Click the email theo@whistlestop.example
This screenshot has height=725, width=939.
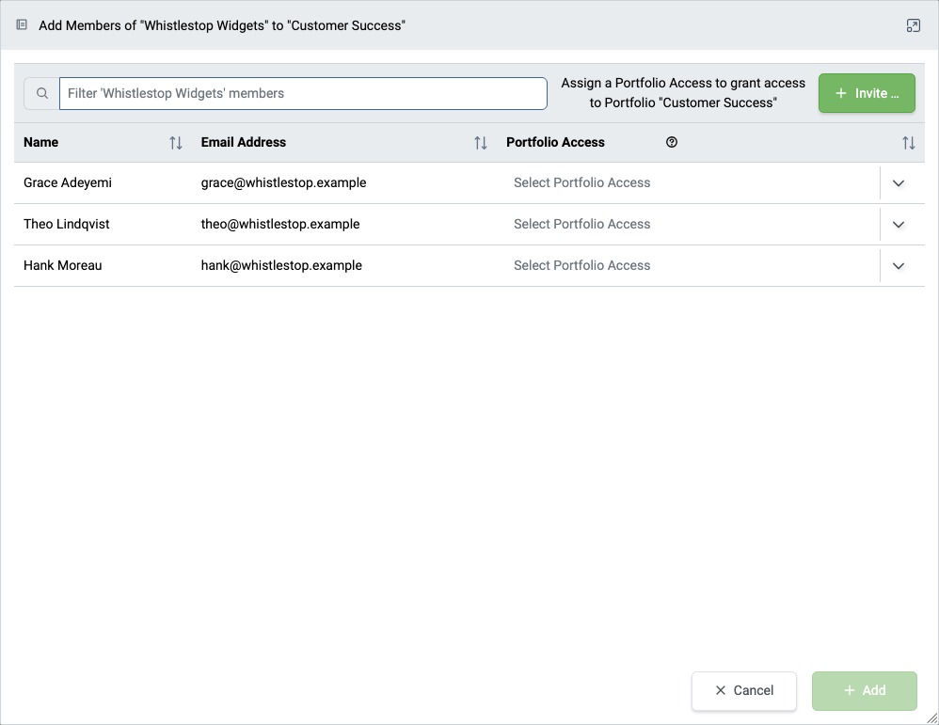280,224
